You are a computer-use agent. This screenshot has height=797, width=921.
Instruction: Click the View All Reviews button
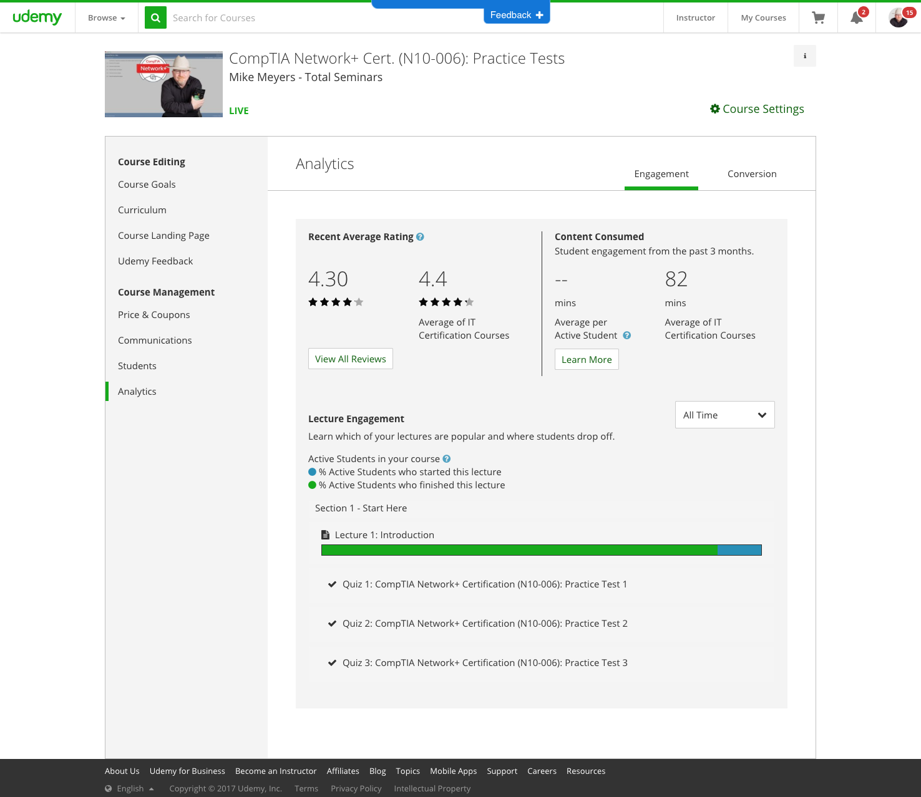tap(351, 359)
